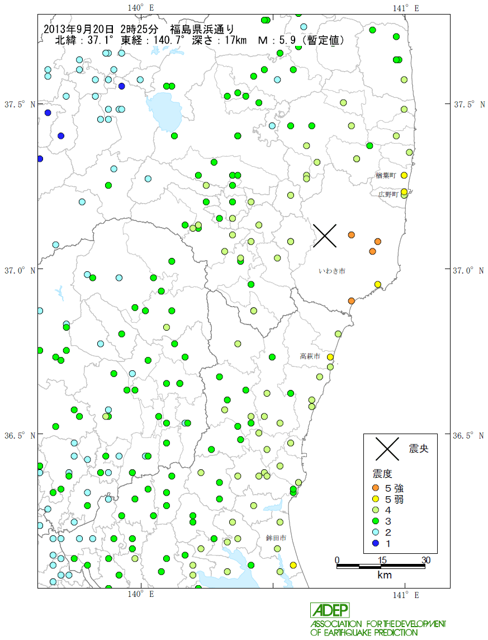
Task: Click the epicenter X symbol in the legend
Action: (387, 449)
